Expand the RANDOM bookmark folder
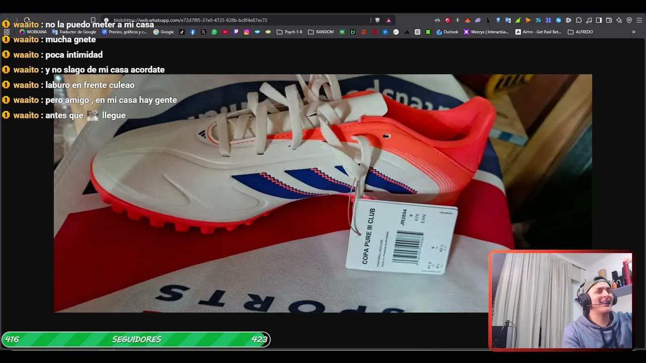 point(320,32)
